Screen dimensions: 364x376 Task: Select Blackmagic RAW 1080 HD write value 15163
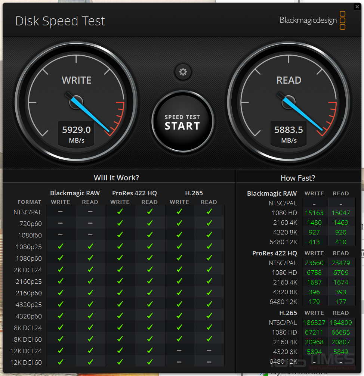click(x=314, y=213)
